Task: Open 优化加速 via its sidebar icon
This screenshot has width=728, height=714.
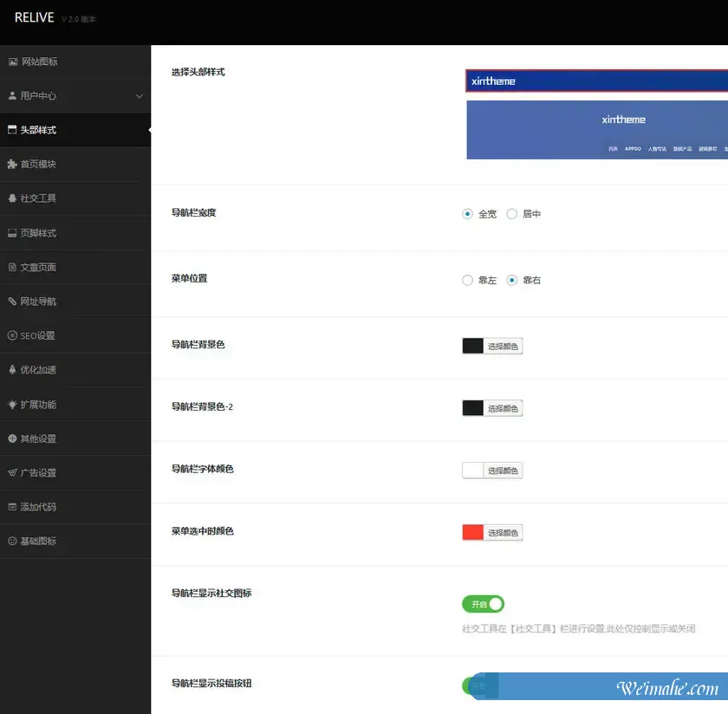Action: pyautogui.click(x=13, y=369)
